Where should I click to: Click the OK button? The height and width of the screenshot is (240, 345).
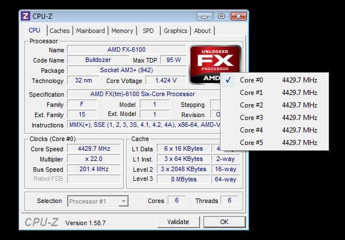pos(225,222)
